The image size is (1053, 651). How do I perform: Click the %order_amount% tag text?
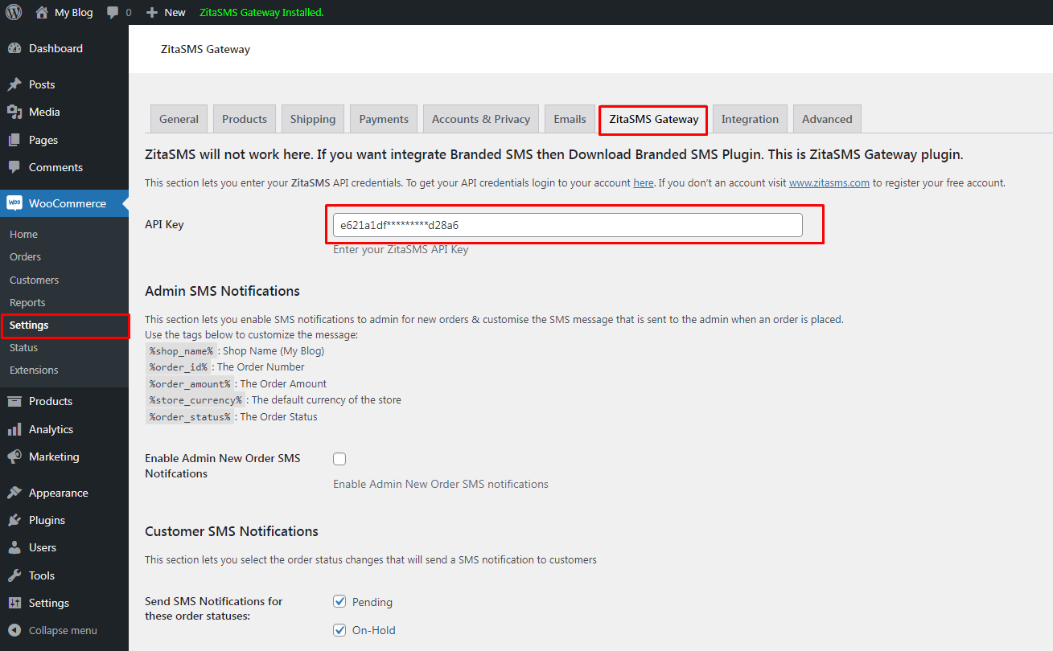pyautogui.click(x=190, y=384)
